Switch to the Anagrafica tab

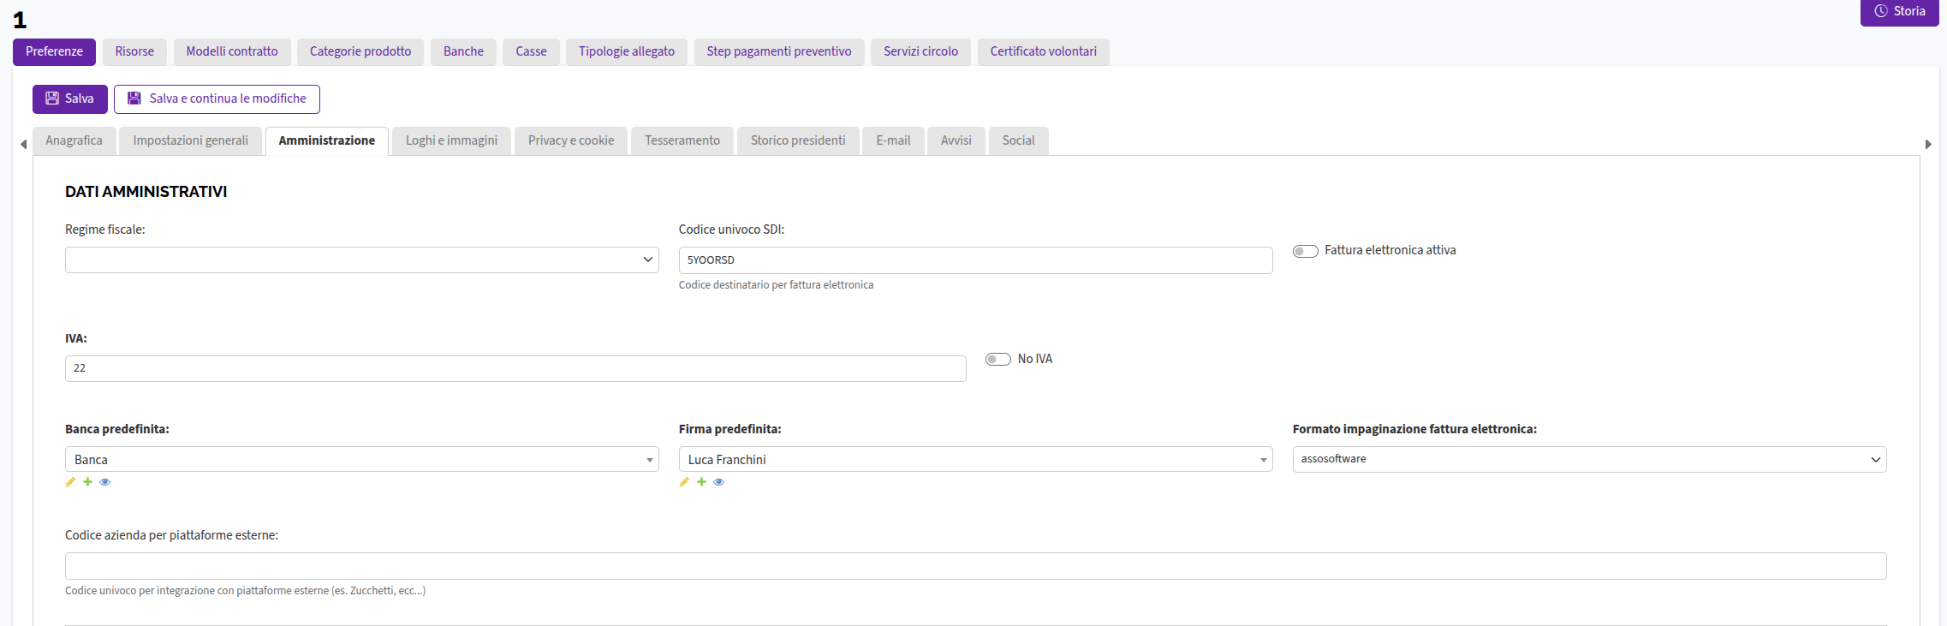(x=74, y=140)
